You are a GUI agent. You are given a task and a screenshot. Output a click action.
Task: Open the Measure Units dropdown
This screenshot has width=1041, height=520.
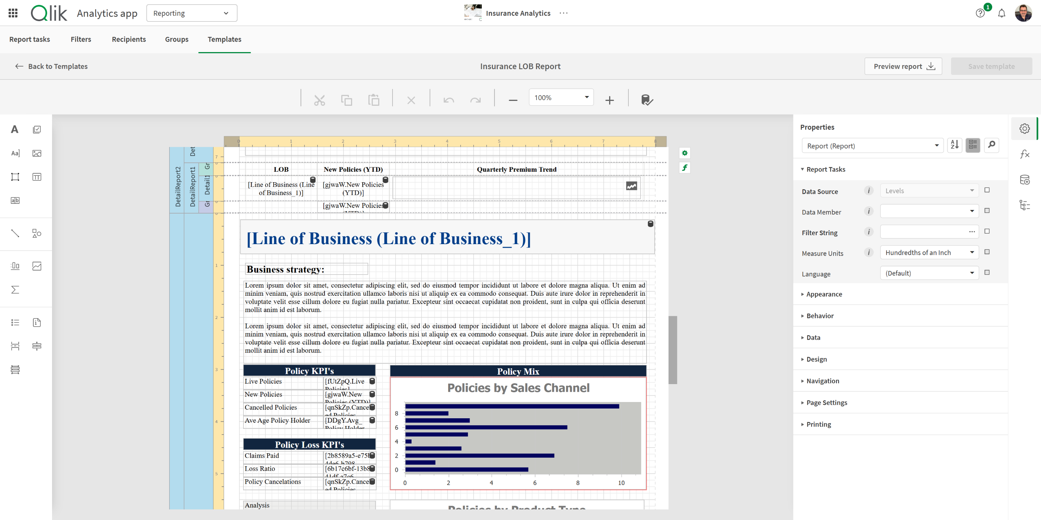click(x=929, y=253)
